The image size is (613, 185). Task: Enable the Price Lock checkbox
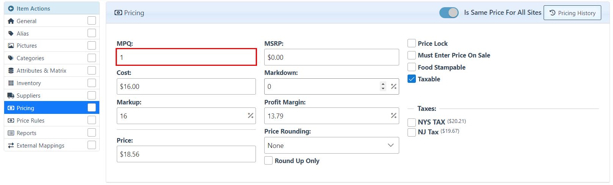click(412, 44)
